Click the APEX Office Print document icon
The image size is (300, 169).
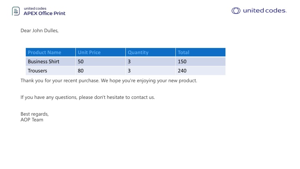click(x=16, y=11)
